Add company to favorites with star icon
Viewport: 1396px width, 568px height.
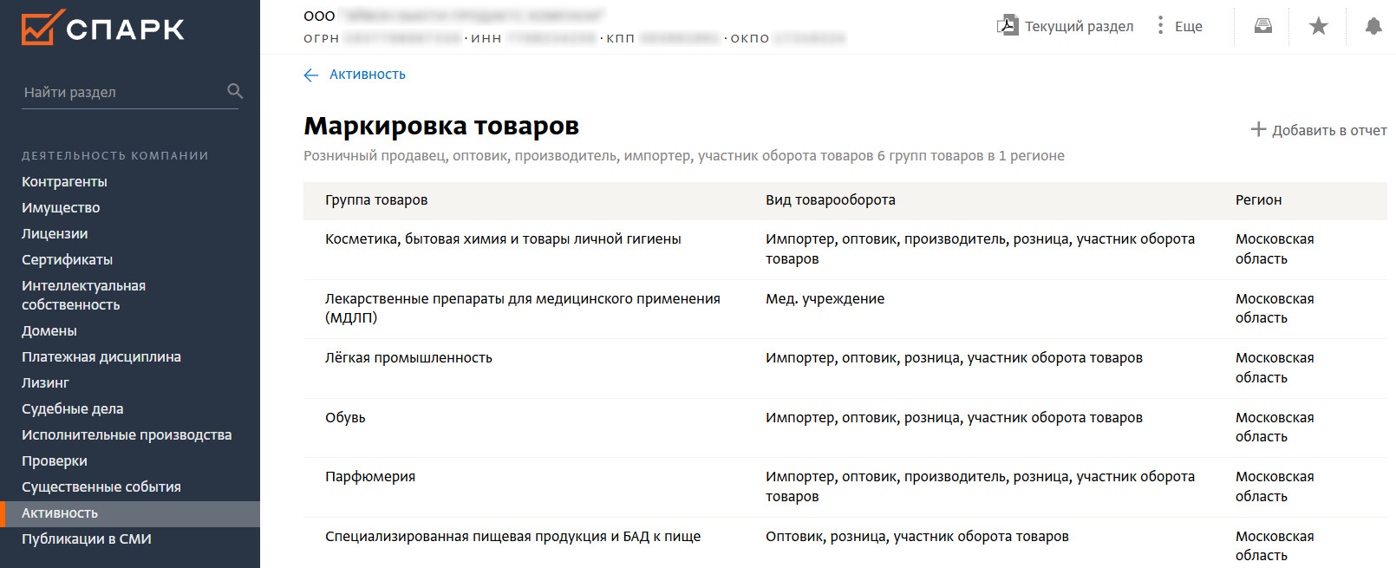click(x=1318, y=26)
